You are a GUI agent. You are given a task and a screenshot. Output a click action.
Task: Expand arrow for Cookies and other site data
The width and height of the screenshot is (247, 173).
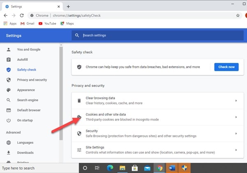tap(236, 117)
